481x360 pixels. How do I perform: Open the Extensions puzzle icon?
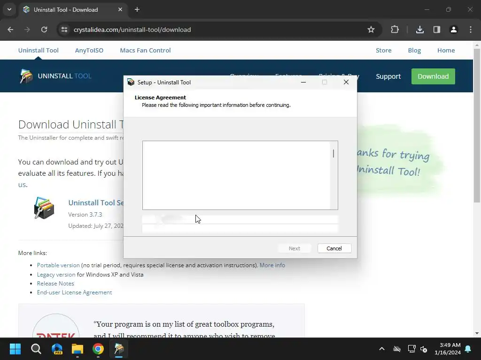click(395, 30)
